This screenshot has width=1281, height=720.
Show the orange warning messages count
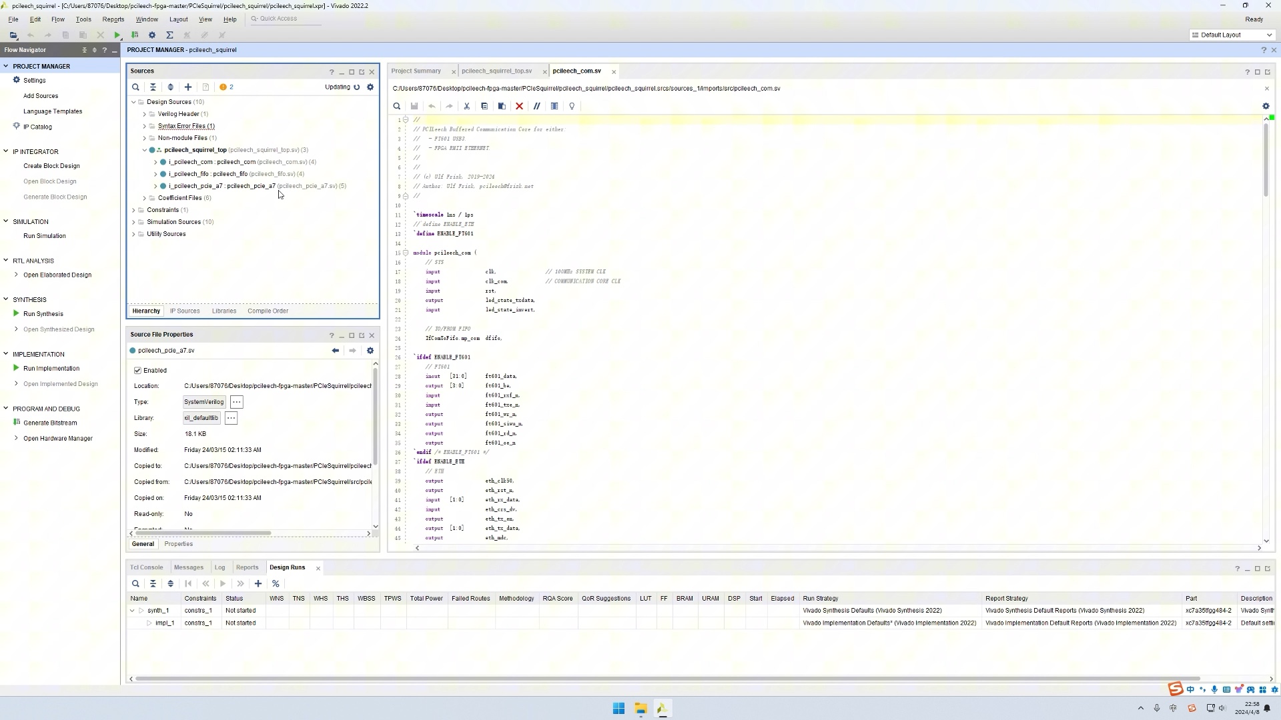click(226, 87)
